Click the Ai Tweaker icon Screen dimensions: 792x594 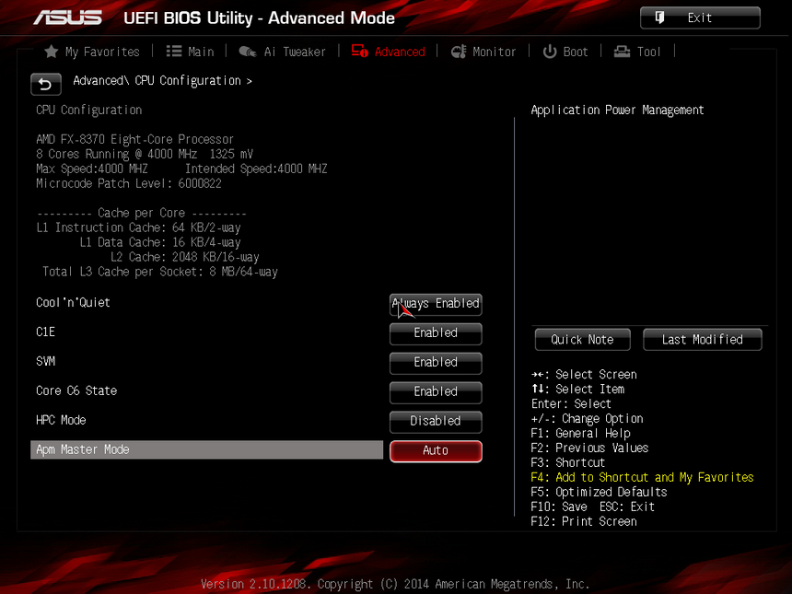(x=248, y=52)
